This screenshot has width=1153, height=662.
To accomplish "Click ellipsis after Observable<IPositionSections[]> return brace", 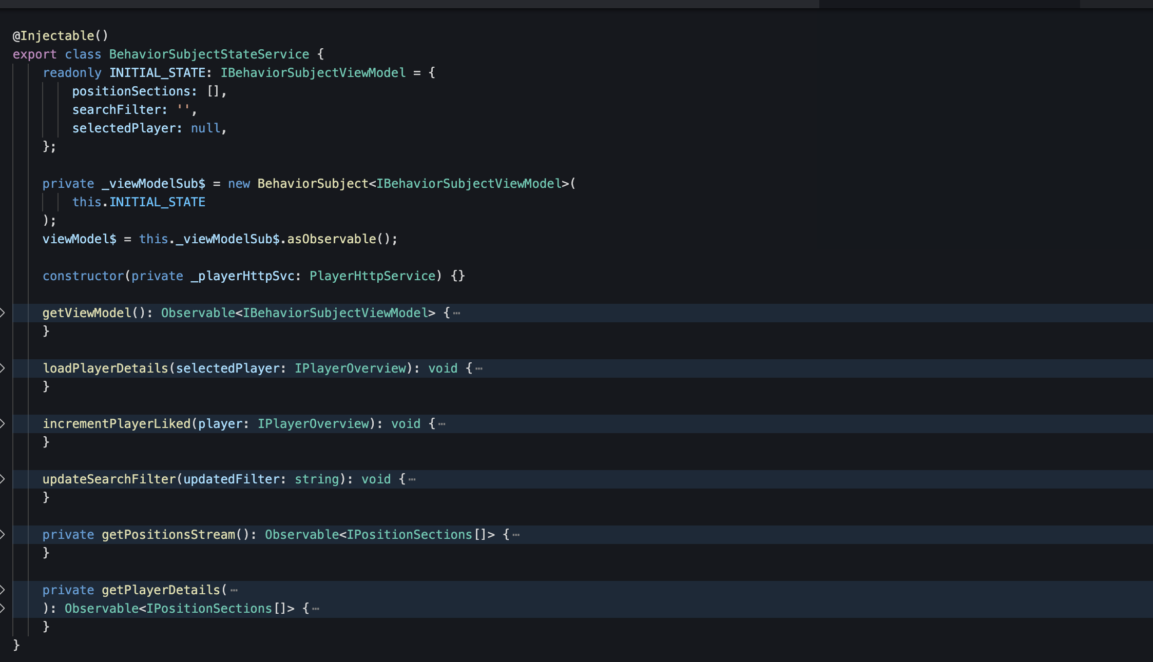I will (316, 609).
